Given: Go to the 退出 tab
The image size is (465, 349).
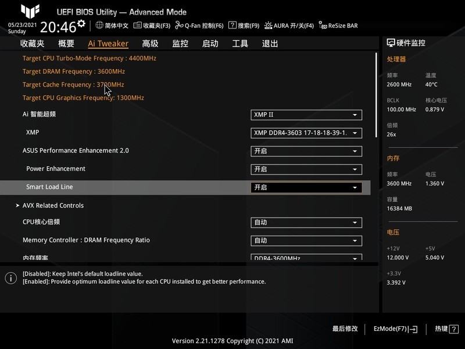Looking at the screenshot, I should [270, 44].
